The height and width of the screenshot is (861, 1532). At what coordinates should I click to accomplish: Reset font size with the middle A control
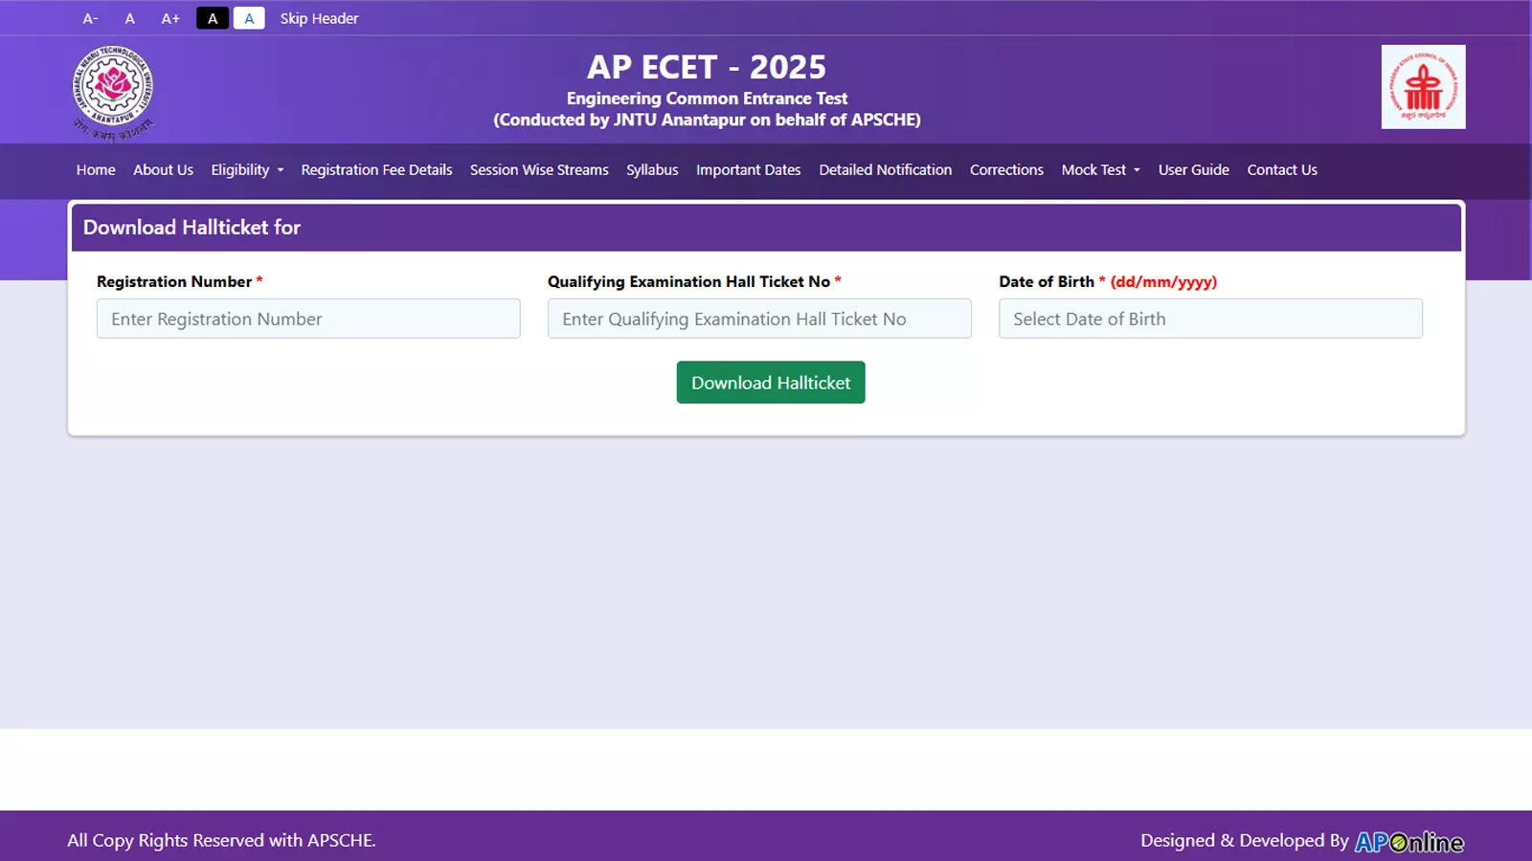click(129, 17)
